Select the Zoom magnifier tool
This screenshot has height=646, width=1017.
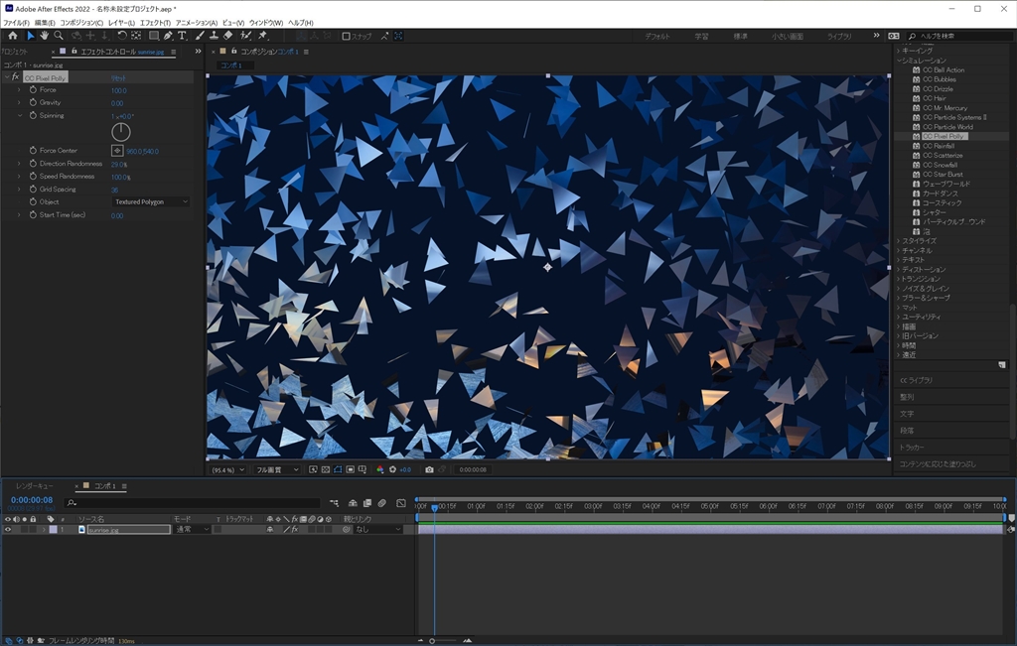pyautogui.click(x=59, y=36)
